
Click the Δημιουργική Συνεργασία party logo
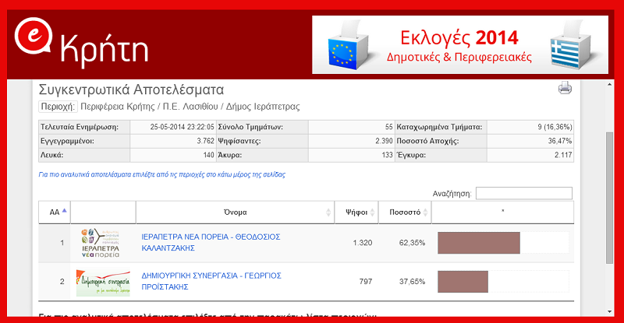click(x=102, y=282)
